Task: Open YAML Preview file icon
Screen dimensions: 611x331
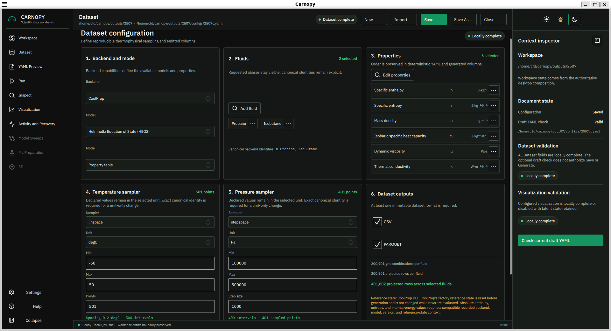Action: tap(12, 67)
